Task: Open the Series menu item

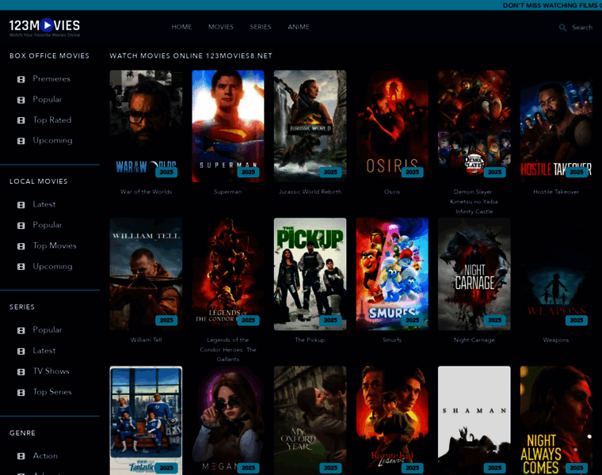Action: point(261,27)
